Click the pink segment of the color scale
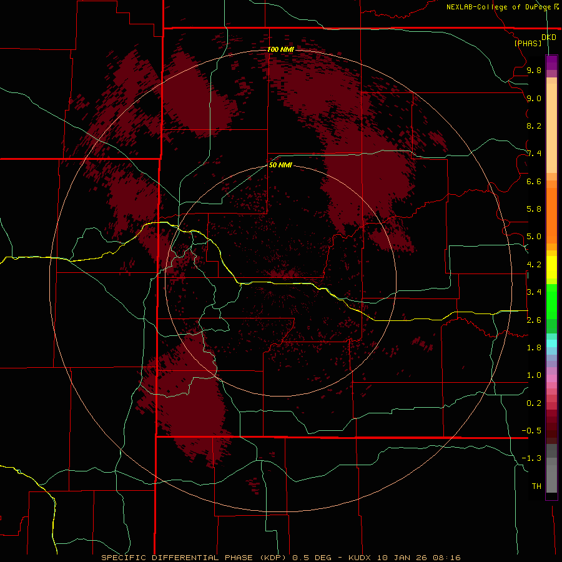The height and width of the screenshot is (562, 562). pos(551,378)
